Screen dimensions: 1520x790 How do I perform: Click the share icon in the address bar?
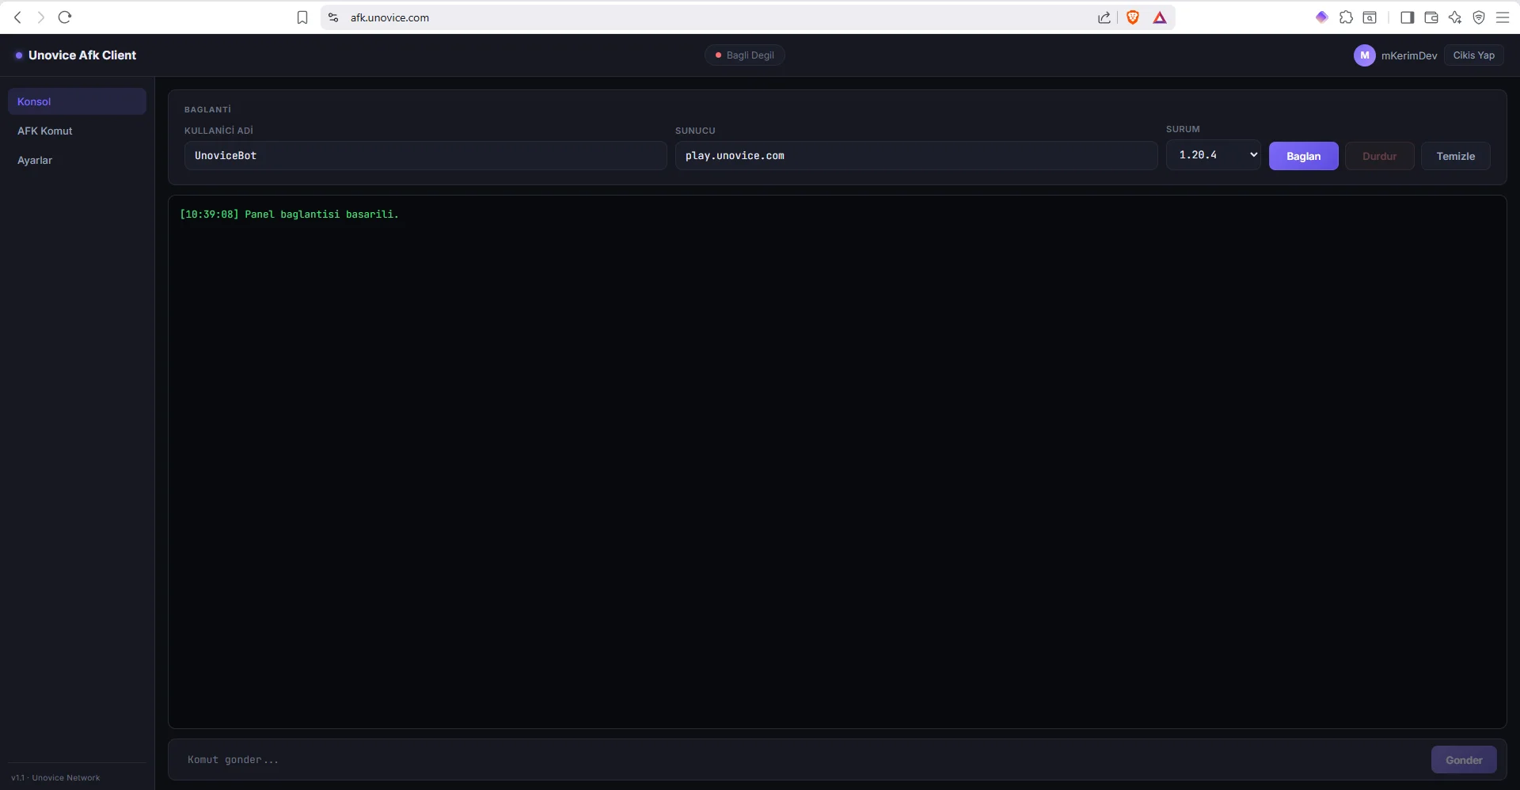point(1104,17)
